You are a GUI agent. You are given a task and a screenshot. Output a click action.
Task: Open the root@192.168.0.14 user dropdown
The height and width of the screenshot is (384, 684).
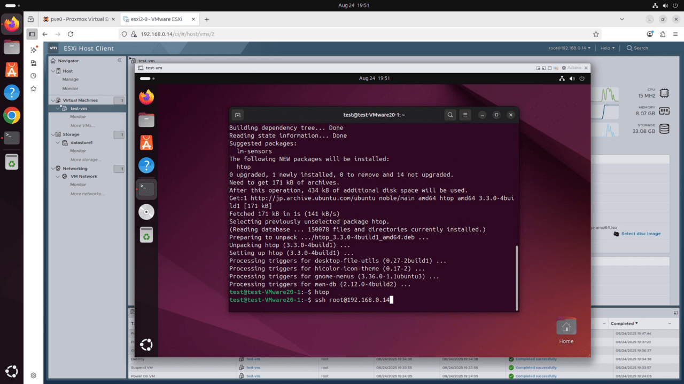570,48
